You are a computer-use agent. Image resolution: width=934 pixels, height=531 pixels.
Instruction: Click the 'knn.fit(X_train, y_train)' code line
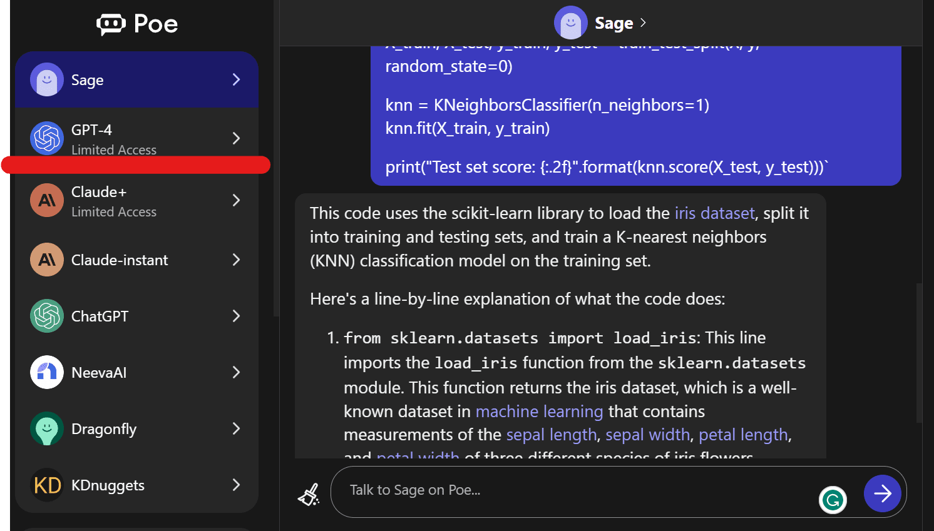coord(468,128)
